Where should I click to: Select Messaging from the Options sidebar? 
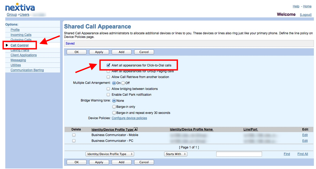pos(18,60)
